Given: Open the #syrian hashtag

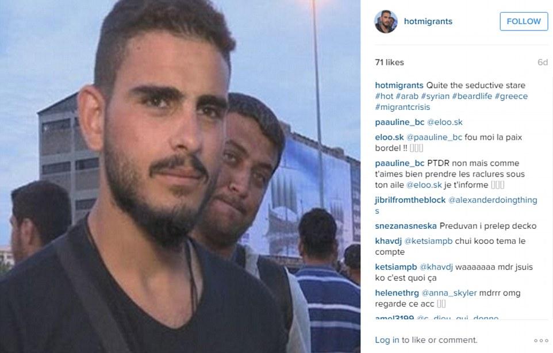Looking at the screenshot, I should click(x=435, y=96).
